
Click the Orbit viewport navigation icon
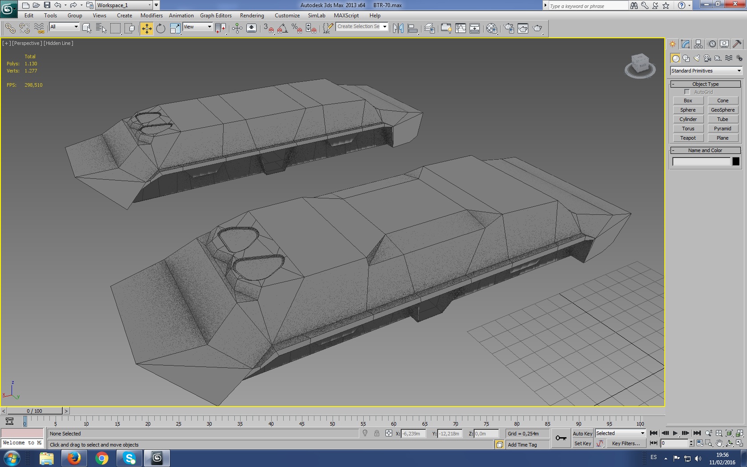[729, 443]
